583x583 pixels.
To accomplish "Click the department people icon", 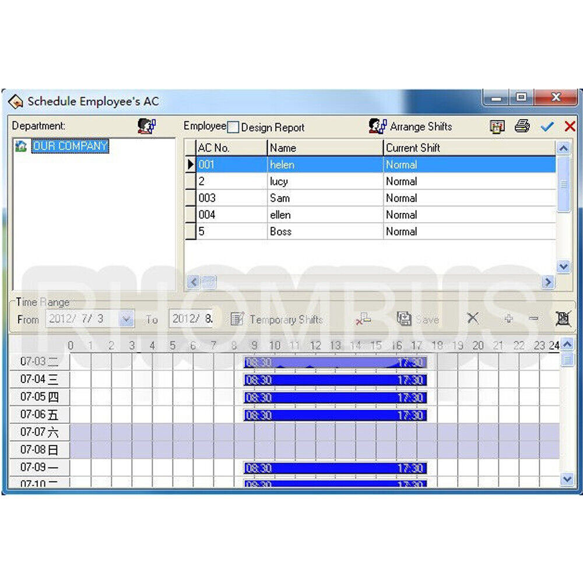I will pos(147,126).
